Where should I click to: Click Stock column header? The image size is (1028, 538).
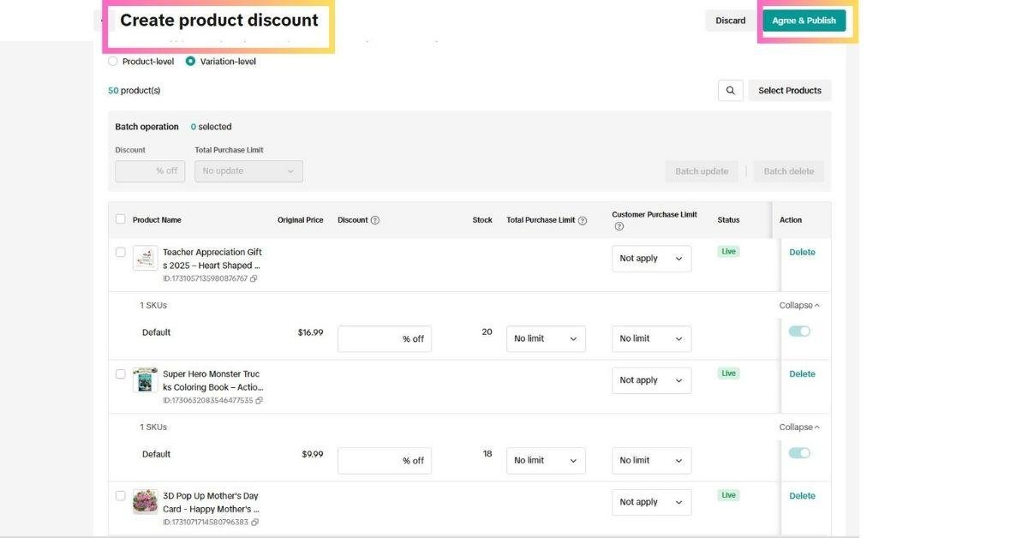click(482, 220)
